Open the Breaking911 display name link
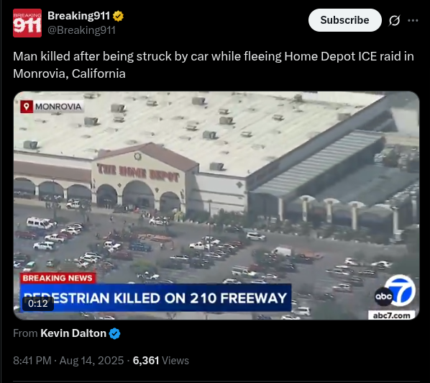The image size is (430, 383). 78,16
